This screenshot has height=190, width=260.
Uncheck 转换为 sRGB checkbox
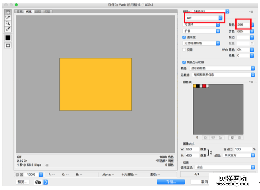click(x=184, y=62)
